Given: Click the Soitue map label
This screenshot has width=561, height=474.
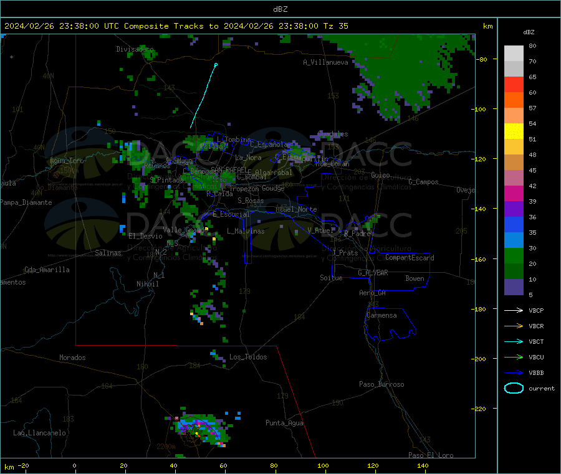Looking at the screenshot, I should (331, 278).
